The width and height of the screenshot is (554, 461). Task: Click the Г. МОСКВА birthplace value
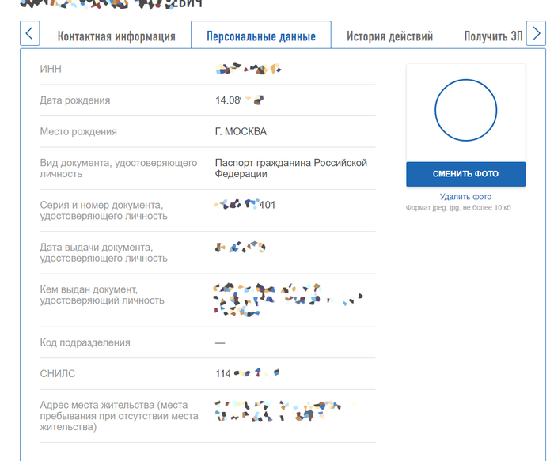[241, 131]
